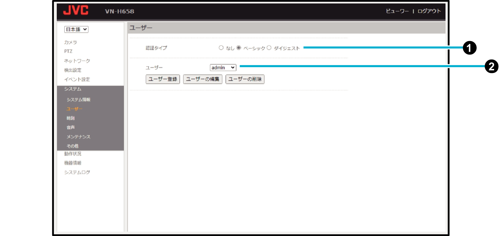
Task: Select the ダイジェスト authentication radio button
Action: 269,48
